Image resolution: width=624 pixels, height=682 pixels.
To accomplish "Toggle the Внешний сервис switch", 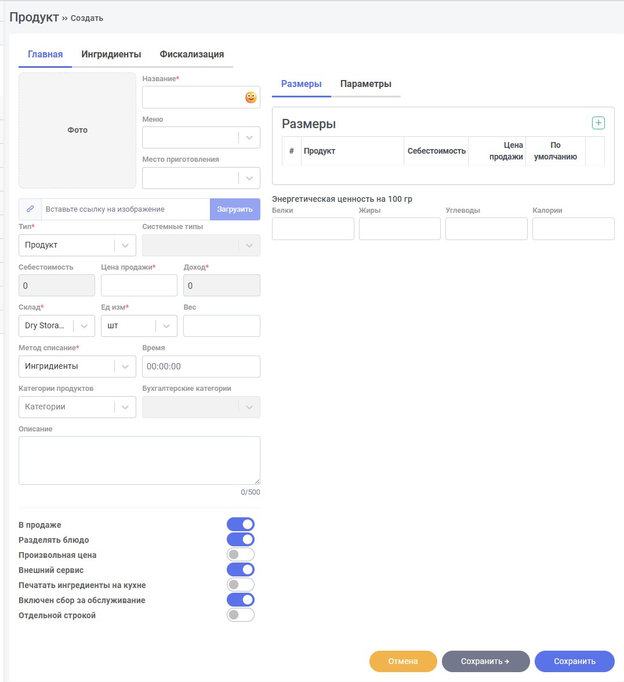I will point(241,569).
